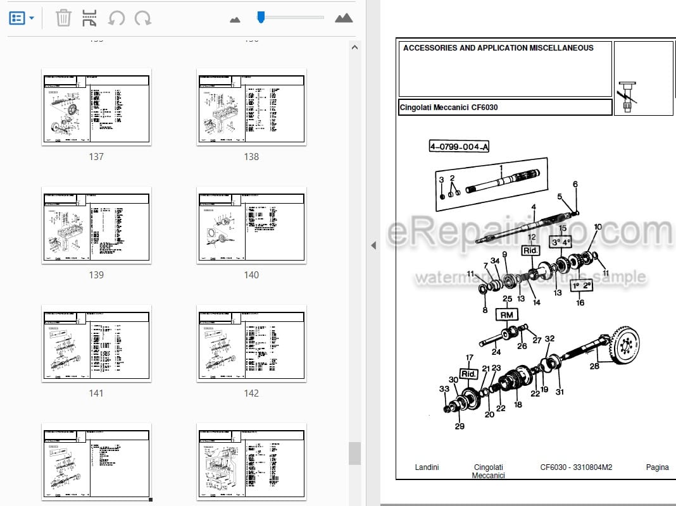Select page 141 thumbnail
The image size is (676, 506).
(x=96, y=343)
